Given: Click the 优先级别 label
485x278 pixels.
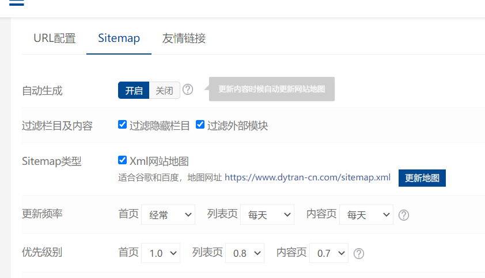Looking at the screenshot, I should point(42,252).
